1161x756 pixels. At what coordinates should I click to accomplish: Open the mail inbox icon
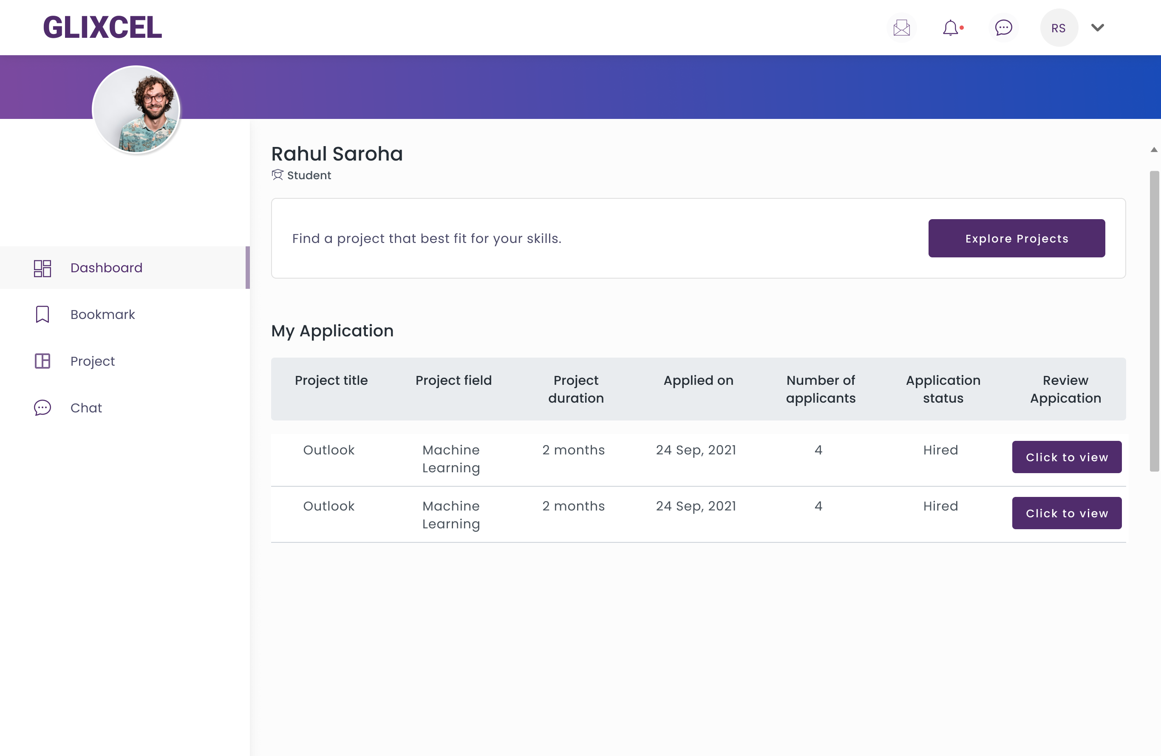[901, 28]
